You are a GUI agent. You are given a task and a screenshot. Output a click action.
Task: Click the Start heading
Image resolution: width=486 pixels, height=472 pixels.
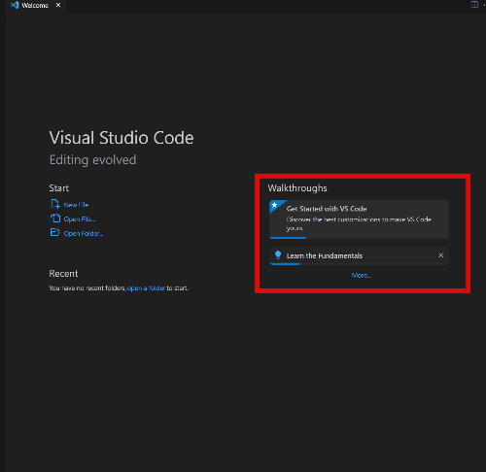[59, 188]
